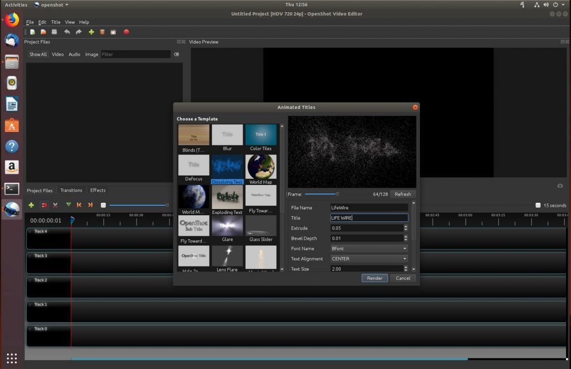Click the Open Project folder icon
The width and height of the screenshot is (571, 369).
pos(43,32)
